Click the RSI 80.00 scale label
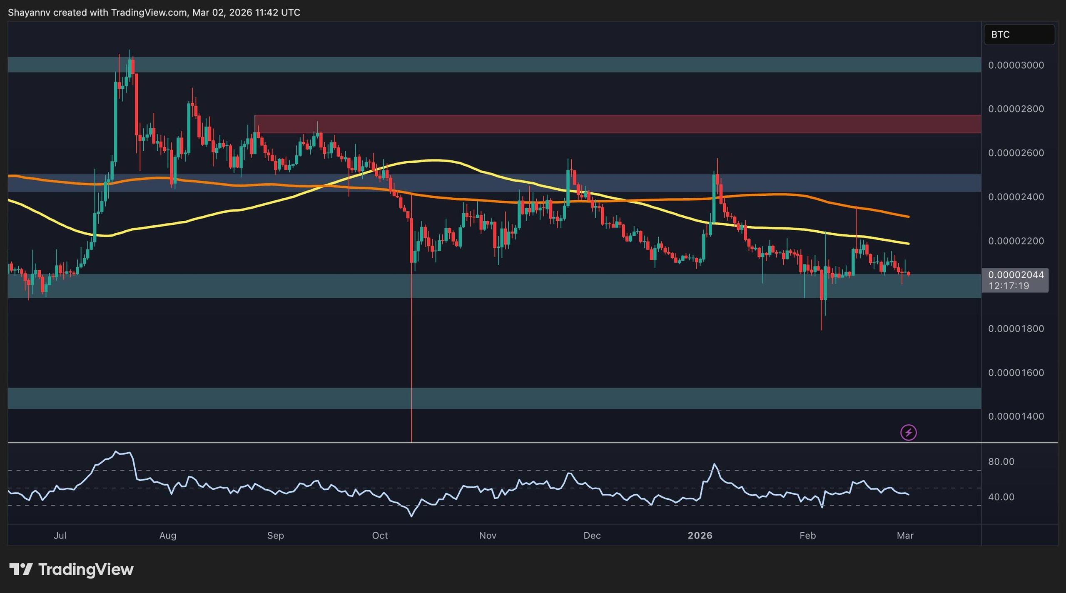Image resolution: width=1066 pixels, height=593 pixels. (1001, 461)
